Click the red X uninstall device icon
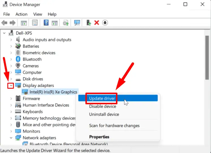The height and width of the screenshot is (153, 211). click(x=97, y=23)
